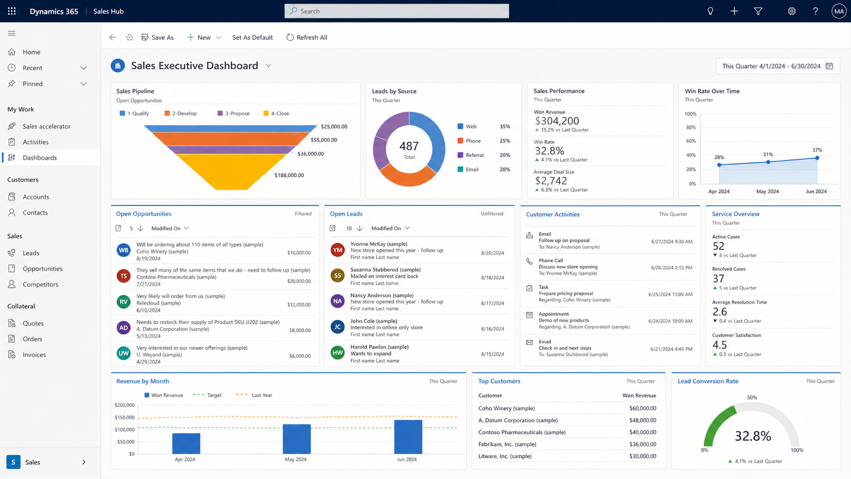Click the lightbulb assistant icon
851x479 pixels.
[x=711, y=11]
